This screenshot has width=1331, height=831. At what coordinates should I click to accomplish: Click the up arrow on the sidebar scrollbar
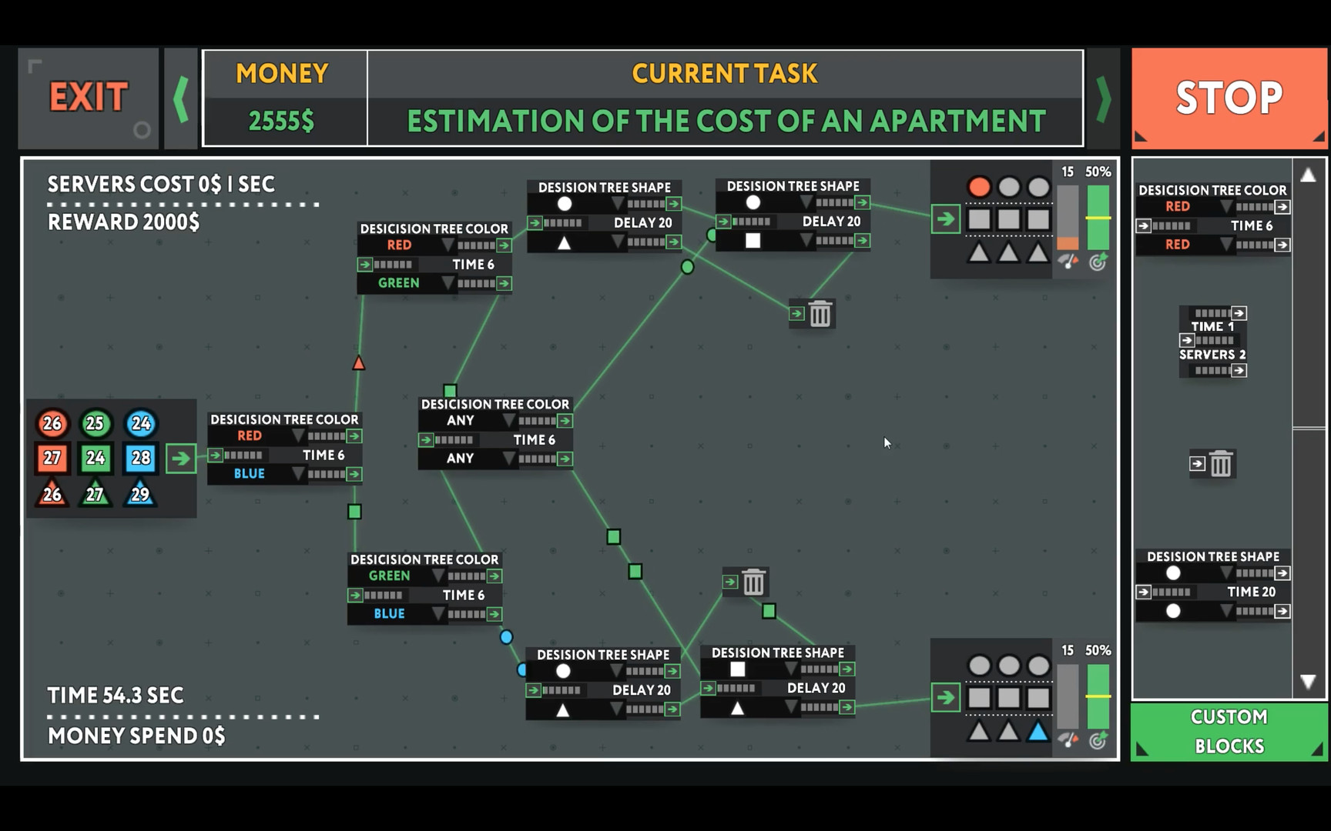[1309, 175]
